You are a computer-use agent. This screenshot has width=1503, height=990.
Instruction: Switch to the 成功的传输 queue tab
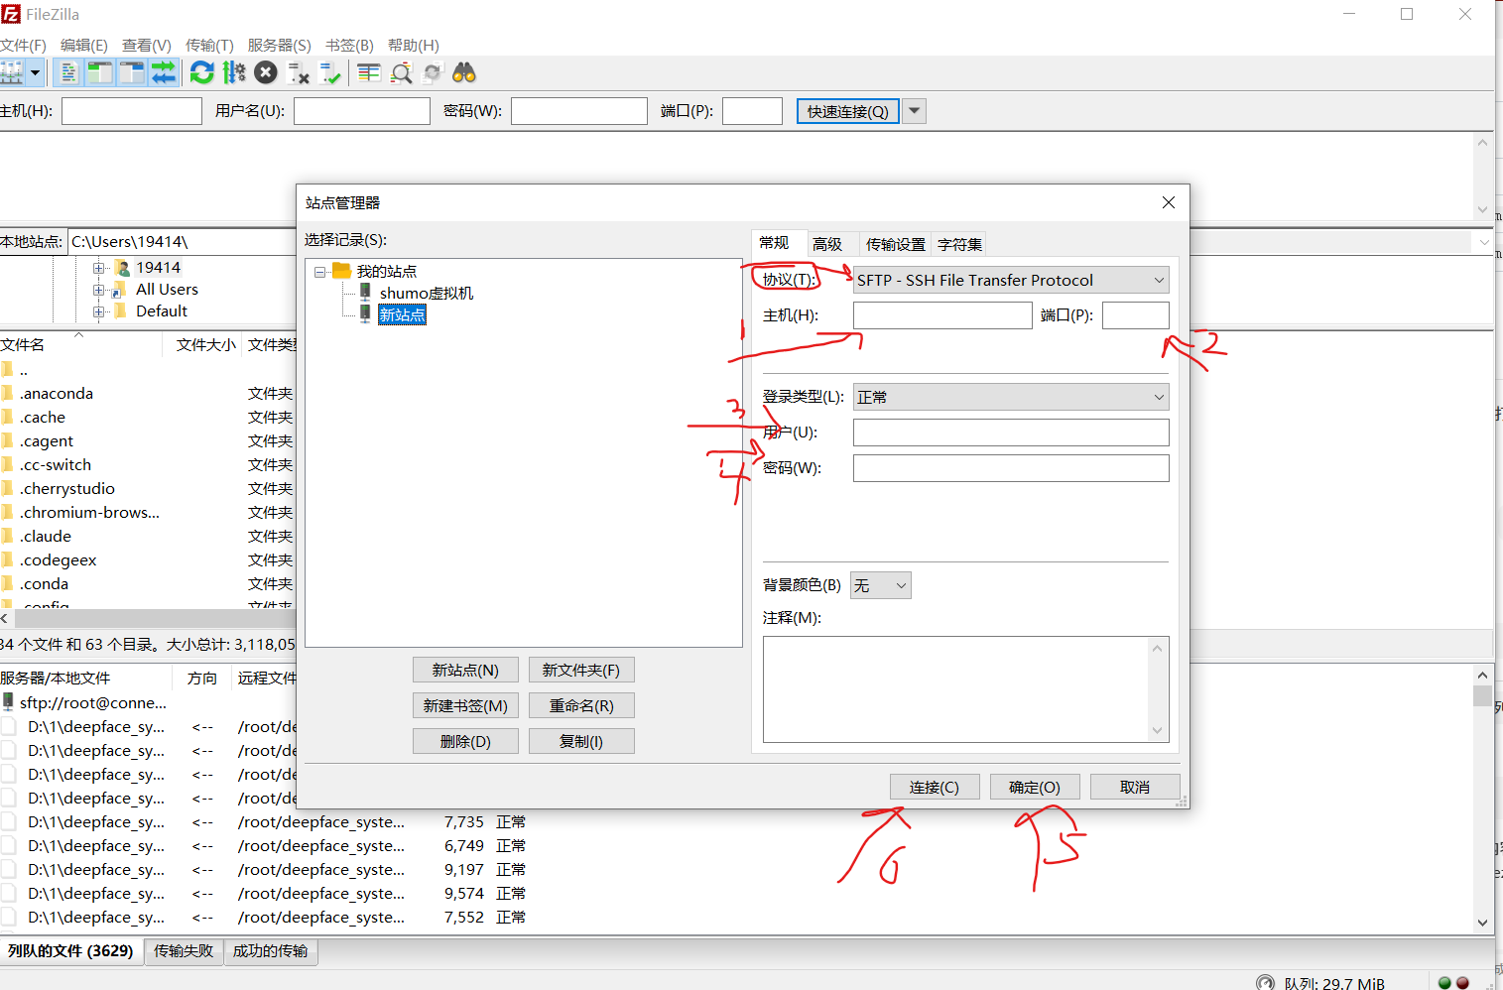(x=270, y=950)
